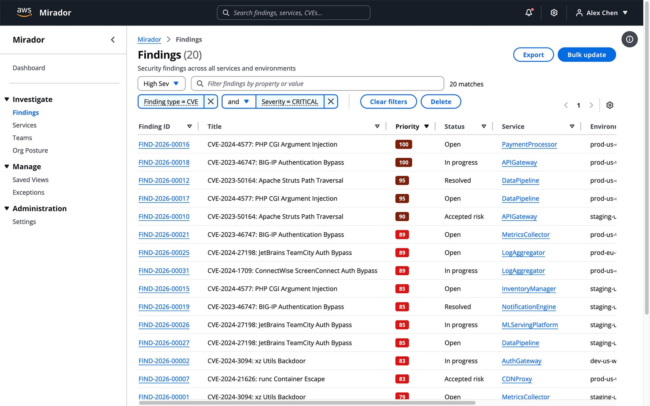Change the 'and' filter operator
The image size is (650, 406).
coord(238,102)
